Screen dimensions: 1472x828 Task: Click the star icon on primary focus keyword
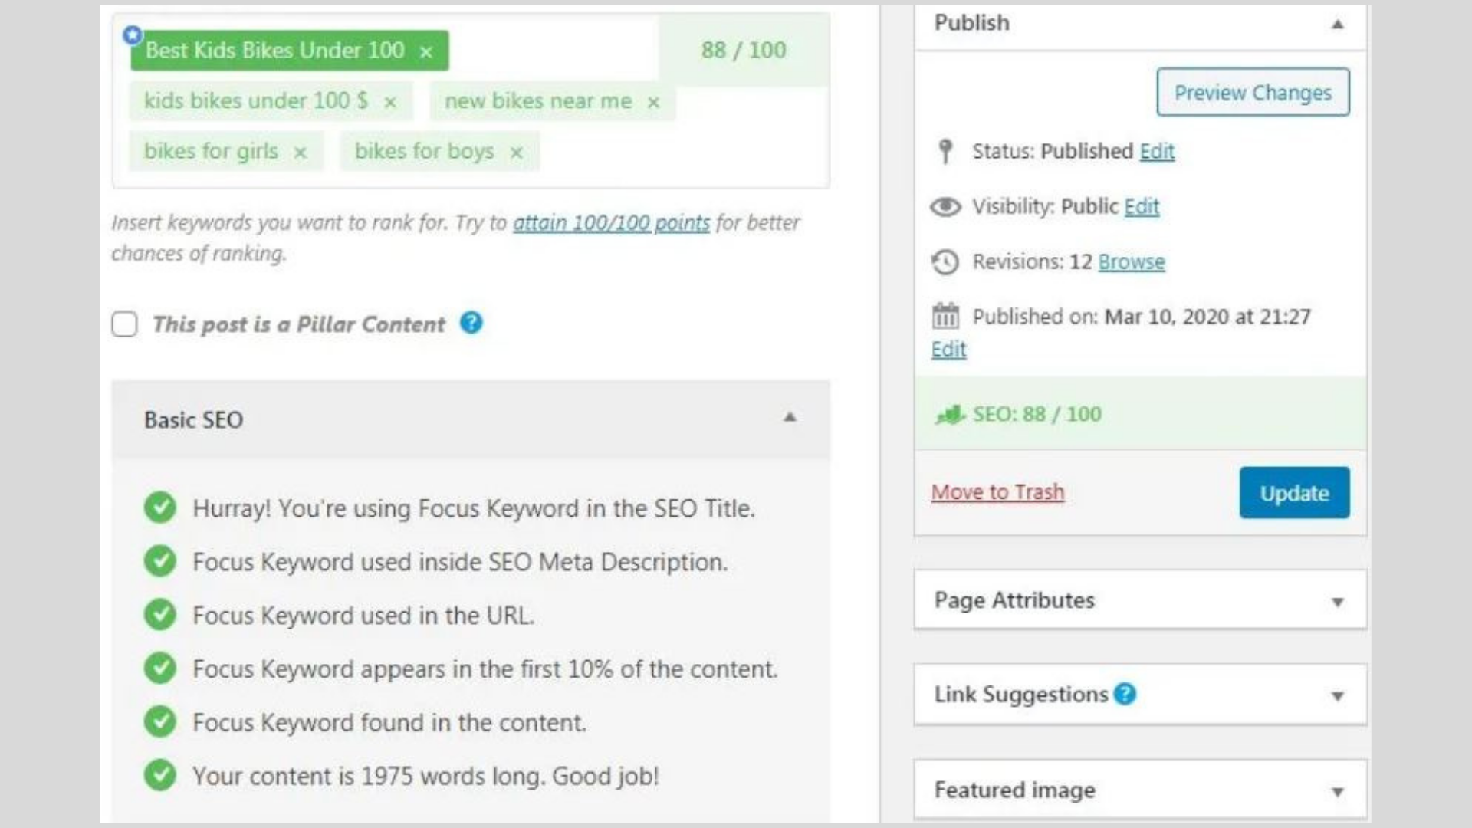point(133,35)
